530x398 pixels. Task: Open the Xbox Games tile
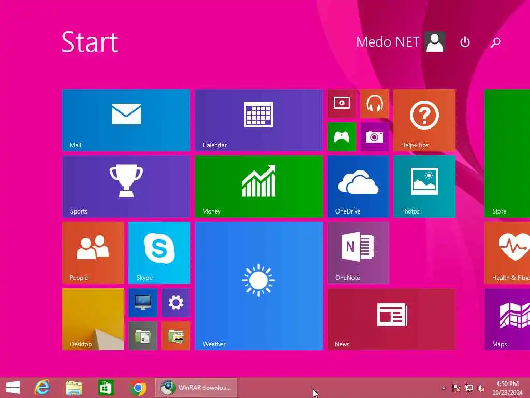pos(342,137)
